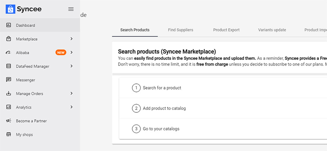
Task: Expand the Analytics submenu chevron
Action: click(72, 107)
